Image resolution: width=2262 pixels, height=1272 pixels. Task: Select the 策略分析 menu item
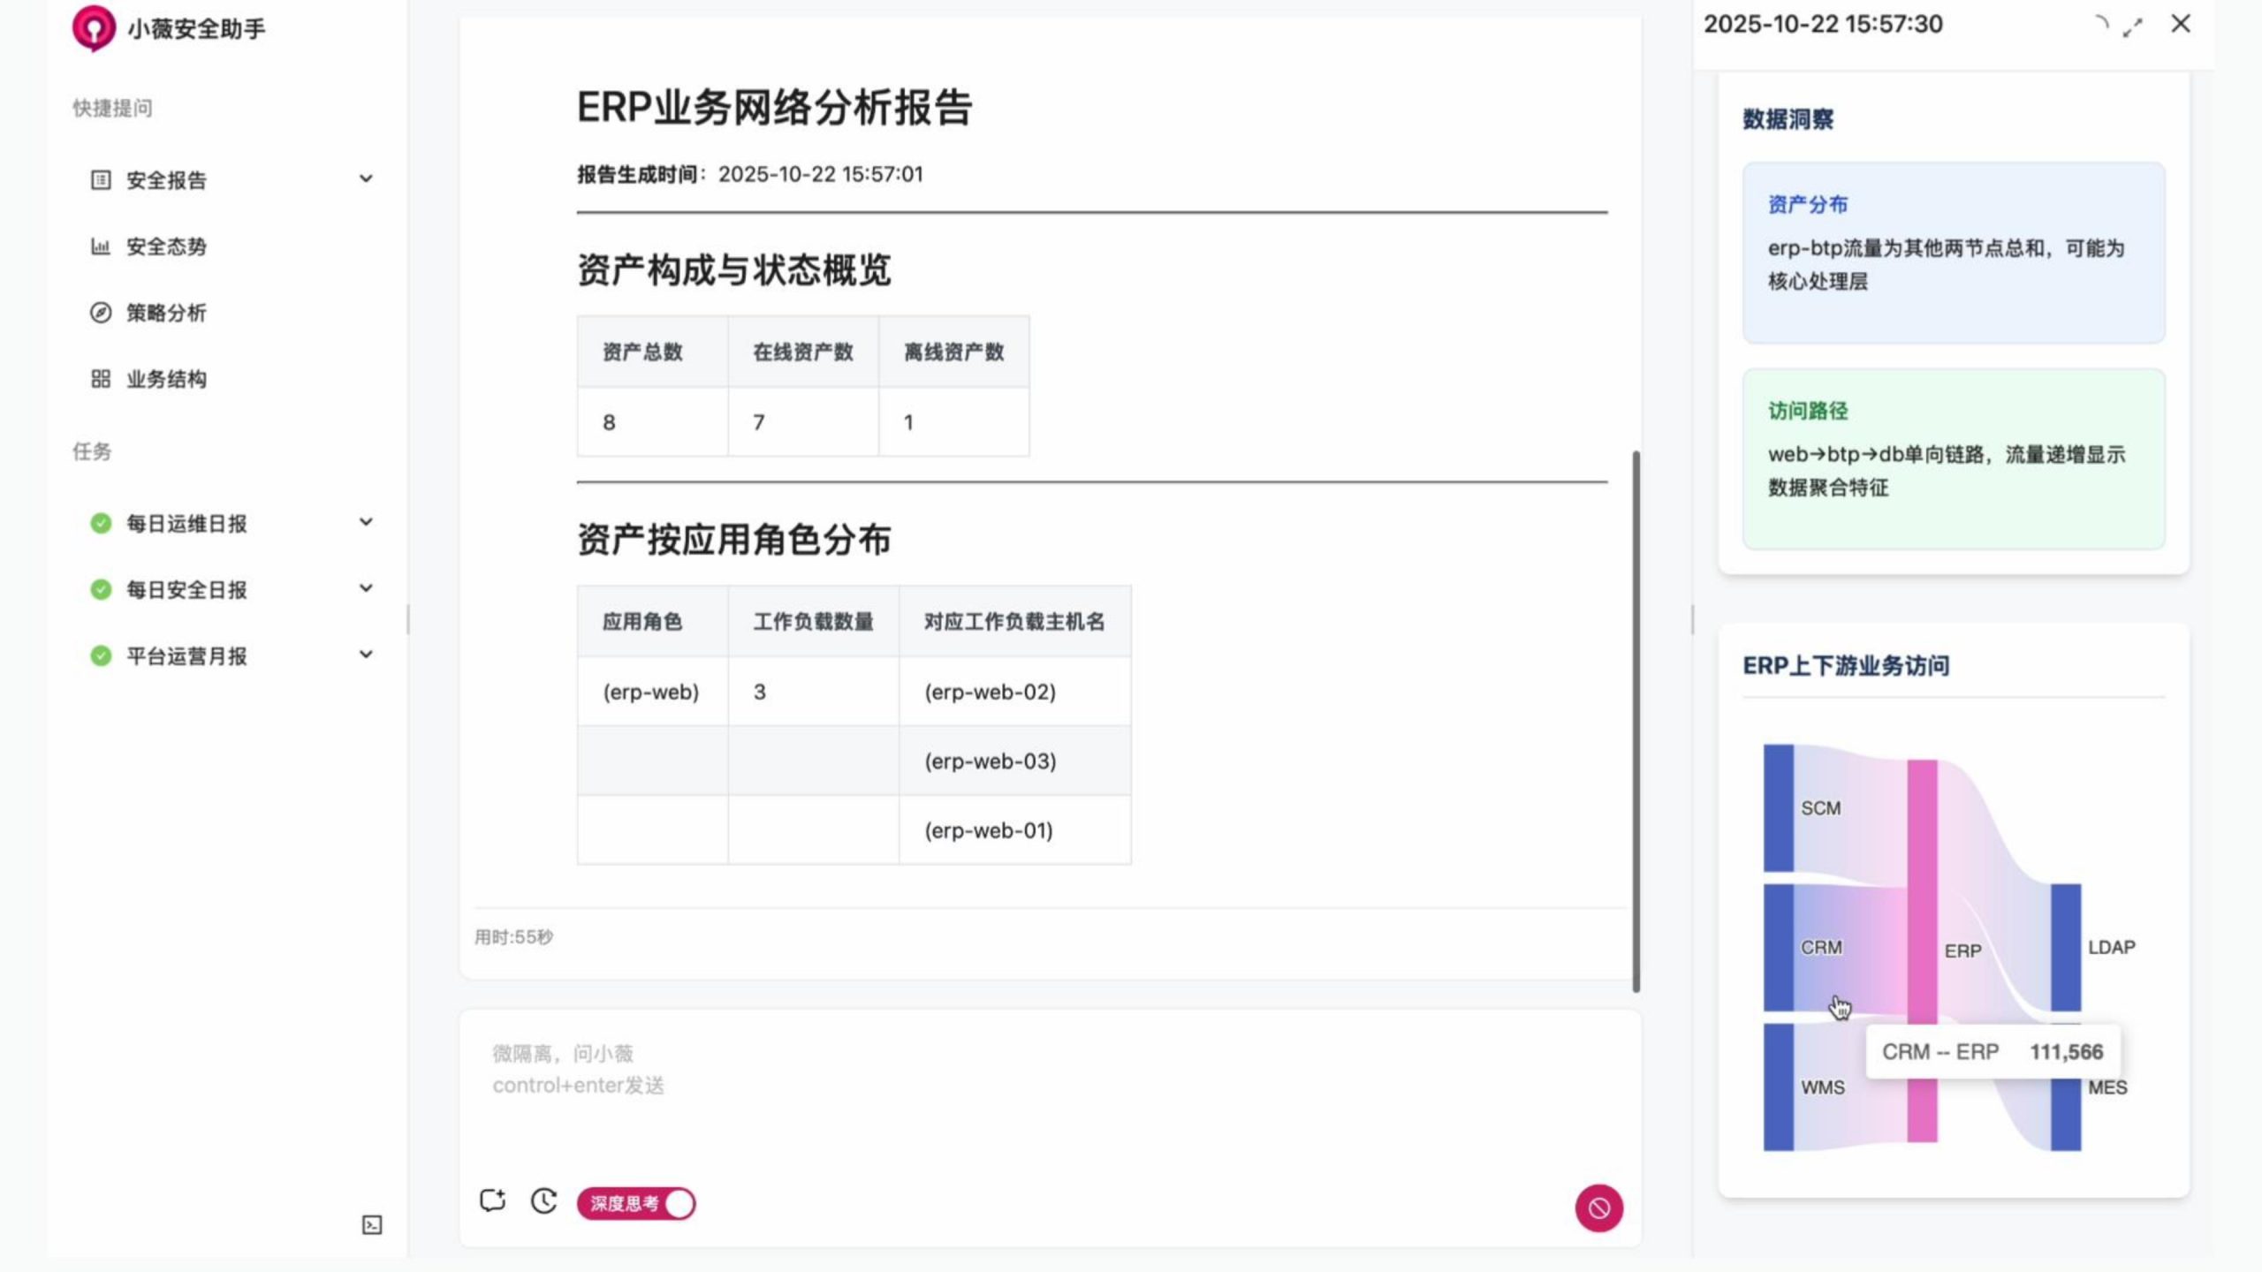(166, 313)
